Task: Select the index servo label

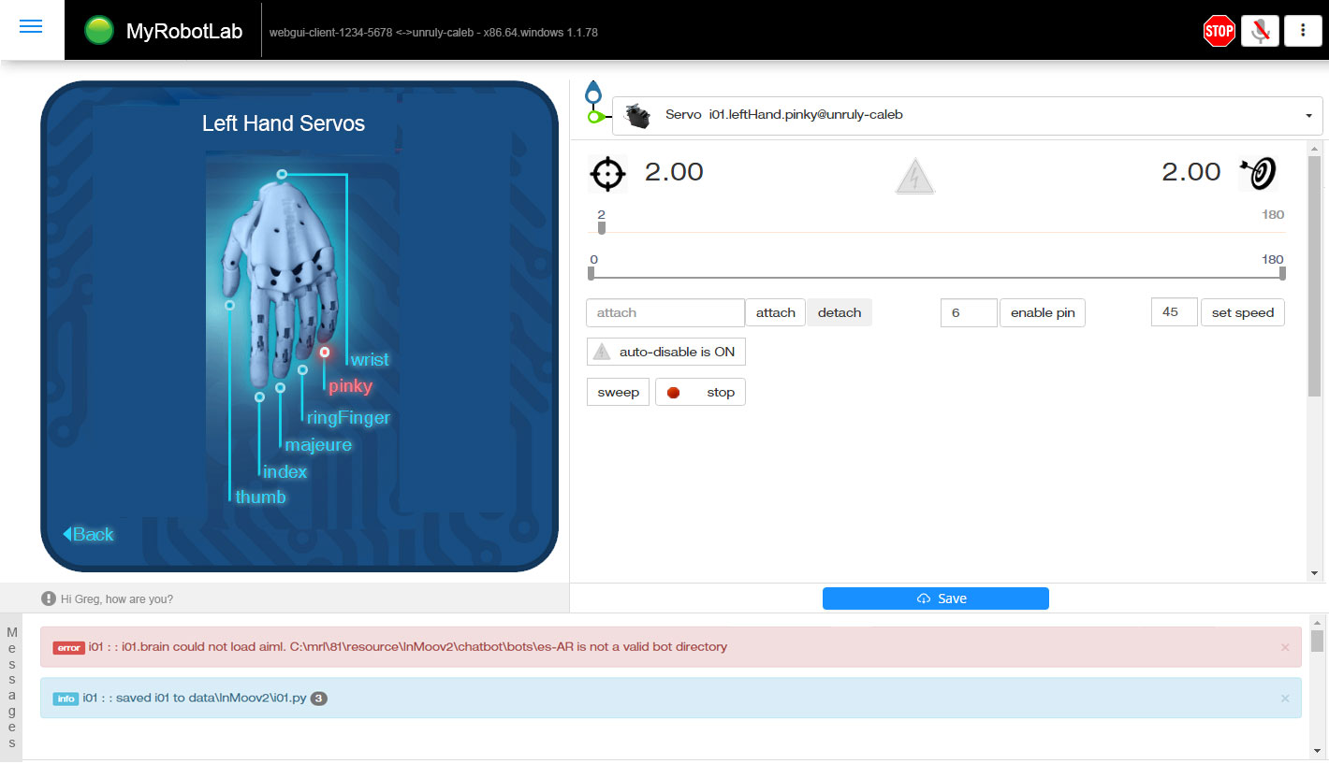Action: coord(285,472)
